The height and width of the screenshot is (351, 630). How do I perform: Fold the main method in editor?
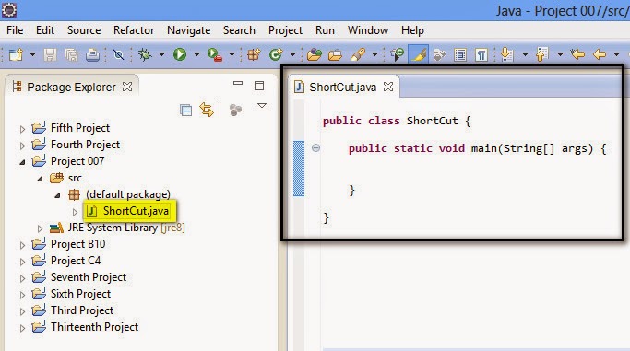[315, 148]
